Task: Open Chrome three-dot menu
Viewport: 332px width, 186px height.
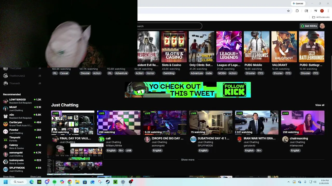Action: tap(328, 11)
